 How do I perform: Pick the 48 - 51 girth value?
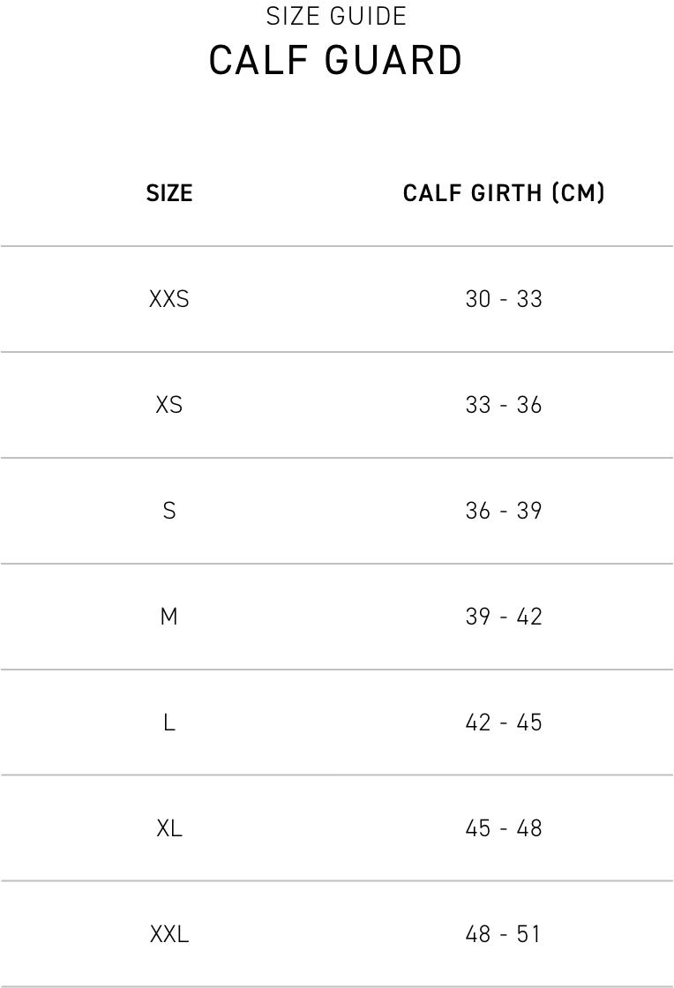[x=504, y=934]
